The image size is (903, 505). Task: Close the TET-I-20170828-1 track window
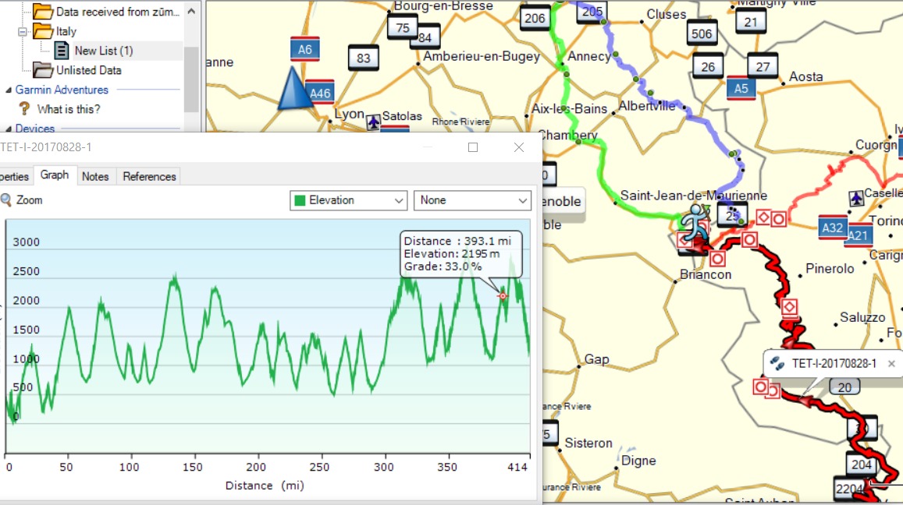(519, 147)
